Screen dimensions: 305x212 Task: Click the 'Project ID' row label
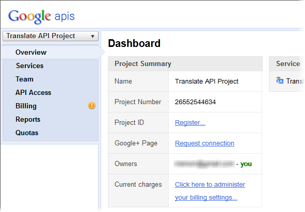129,123
